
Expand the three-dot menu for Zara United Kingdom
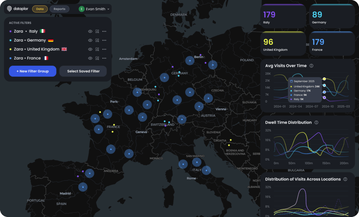(x=104, y=49)
